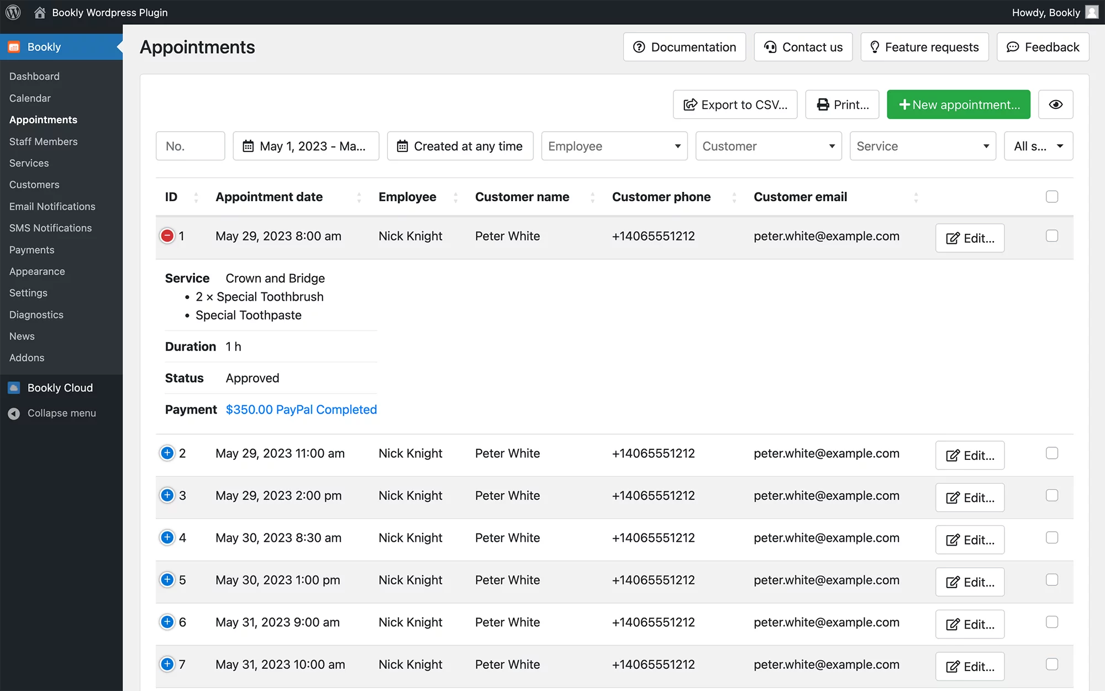Click the No. filter input field
This screenshot has height=691, width=1105.
point(190,146)
